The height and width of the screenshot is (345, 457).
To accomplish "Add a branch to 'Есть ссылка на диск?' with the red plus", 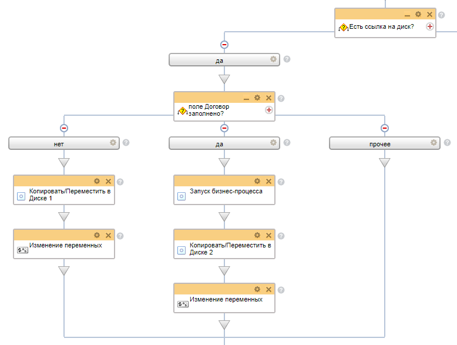I will click(429, 26).
